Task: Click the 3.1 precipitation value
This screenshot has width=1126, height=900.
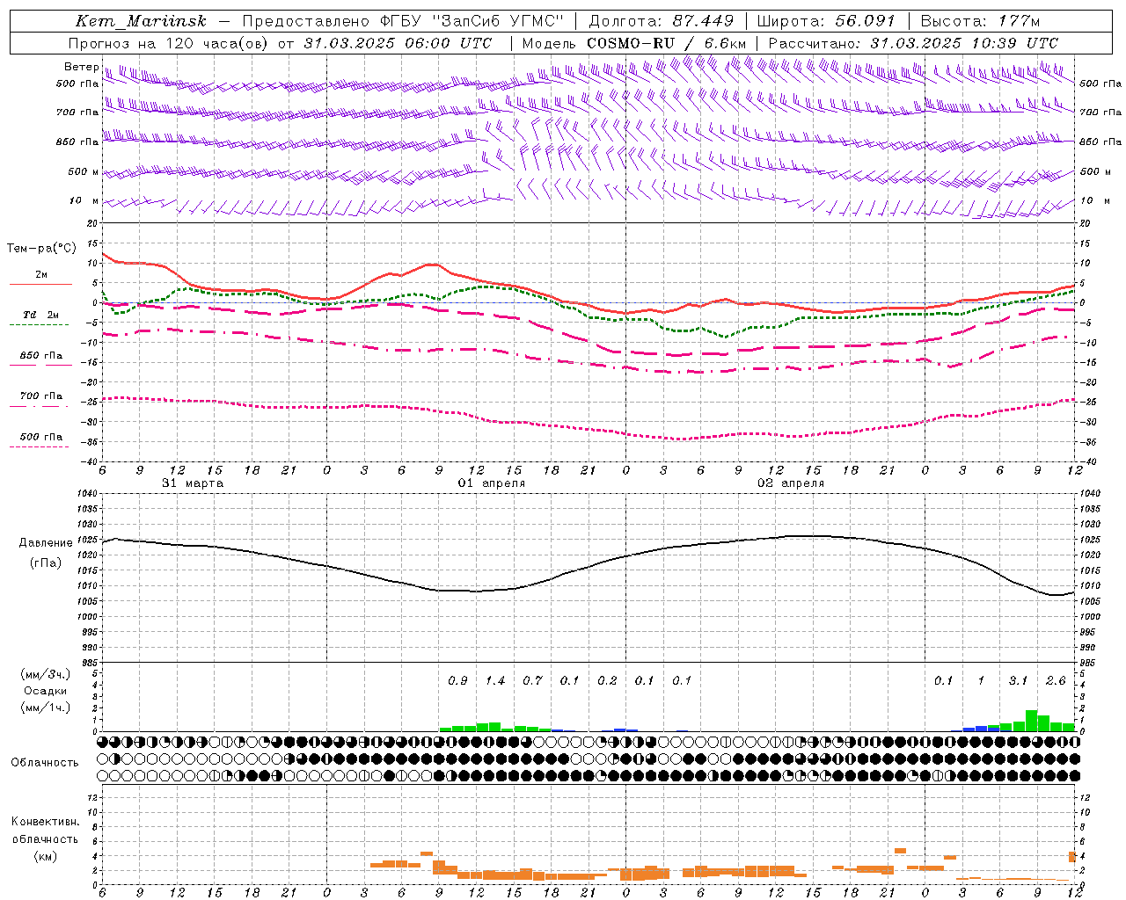Action: pyautogui.click(x=1018, y=681)
